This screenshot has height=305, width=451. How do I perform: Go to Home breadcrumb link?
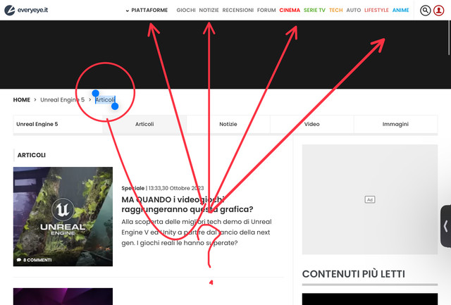click(22, 100)
